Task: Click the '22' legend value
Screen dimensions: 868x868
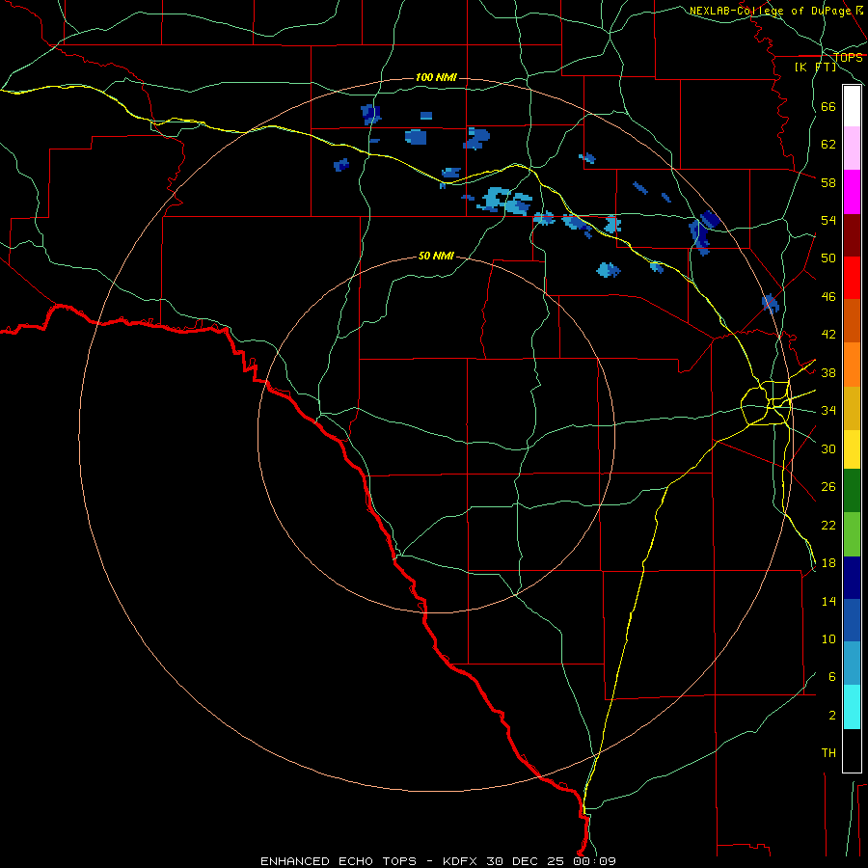Action: (828, 526)
